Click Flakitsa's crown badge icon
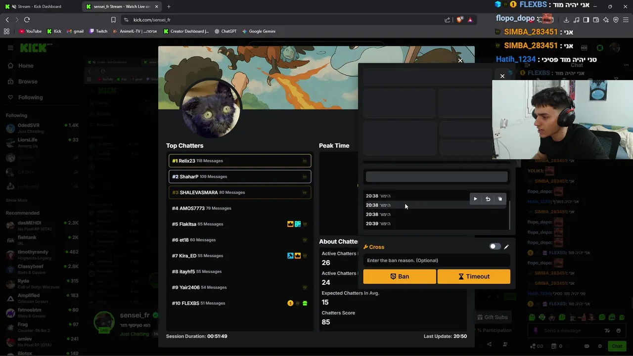The width and height of the screenshot is (633, 356). (x=290, y=224)
